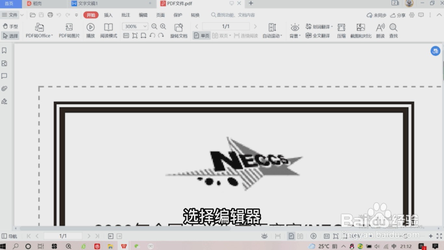
Task: Add new tab with plus button
Action: pos(251,3)
